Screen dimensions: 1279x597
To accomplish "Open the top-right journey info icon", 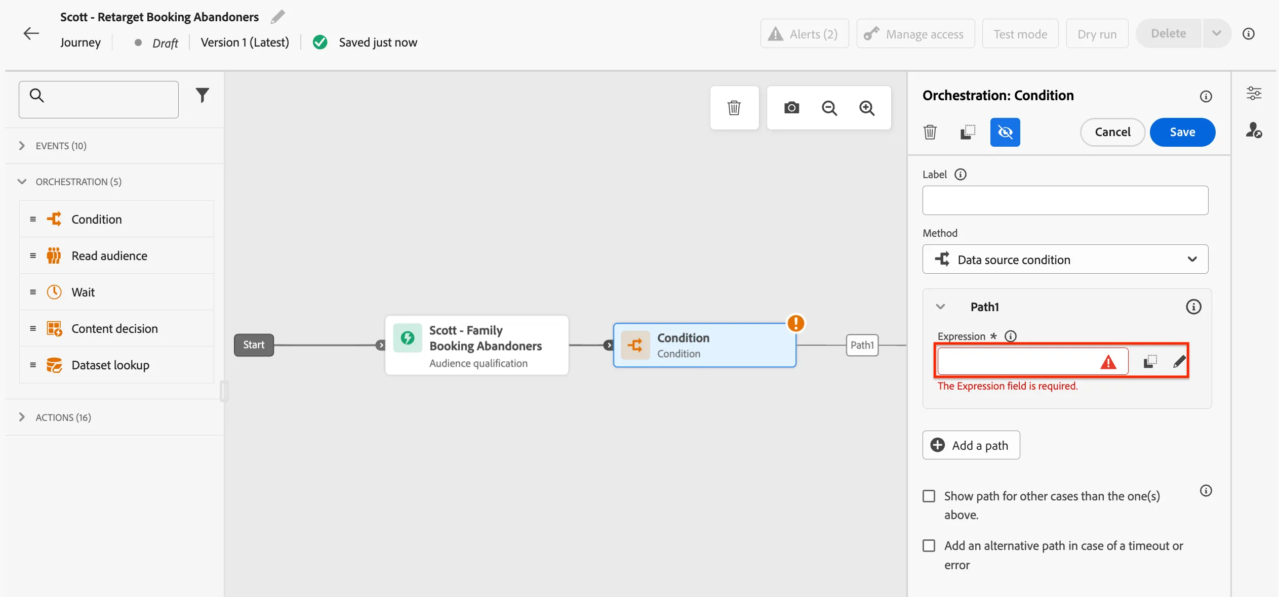I will [1249, 33].
